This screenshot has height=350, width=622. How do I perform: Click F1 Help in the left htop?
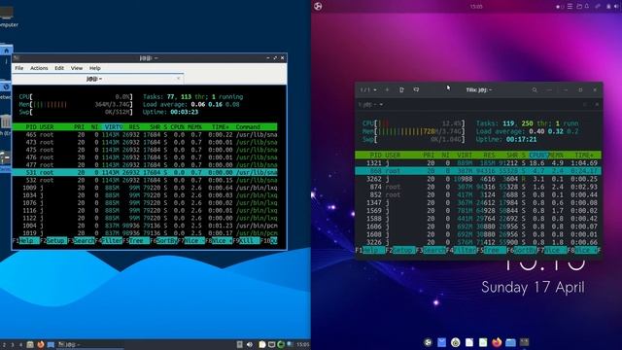click(x=26, y=241)
